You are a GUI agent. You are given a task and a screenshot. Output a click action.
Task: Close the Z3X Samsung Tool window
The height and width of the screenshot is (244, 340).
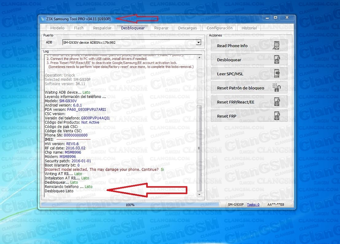(x=287, y=18)
